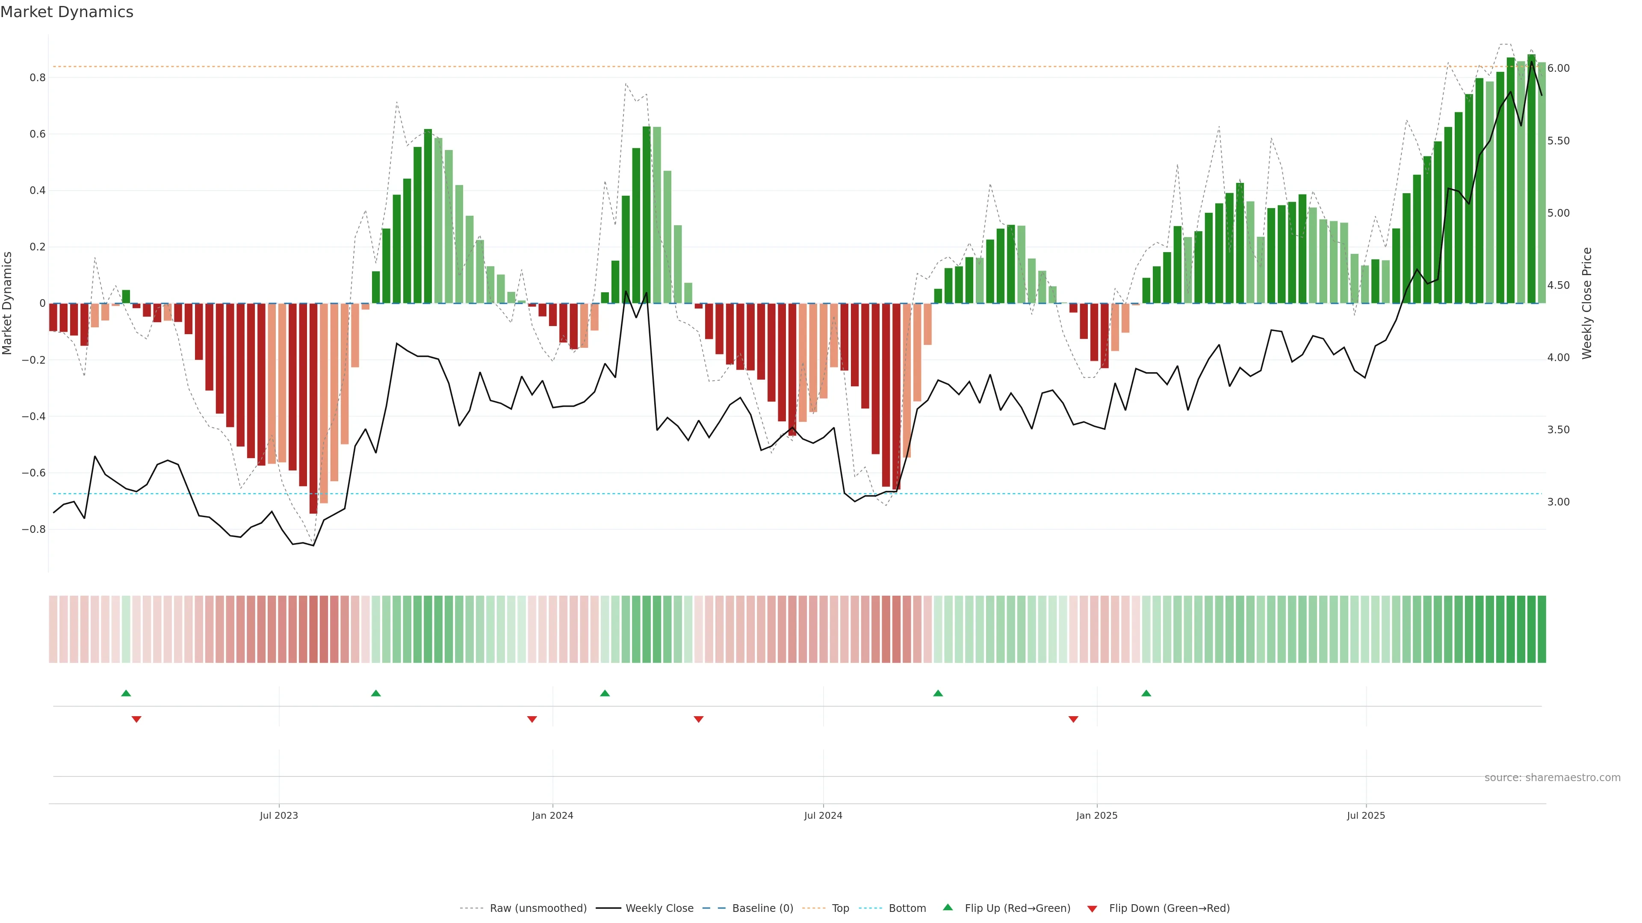Click the source: sharemaestro.com text
Screen dimensions: 1642x923
click(x=1552, y=778)
